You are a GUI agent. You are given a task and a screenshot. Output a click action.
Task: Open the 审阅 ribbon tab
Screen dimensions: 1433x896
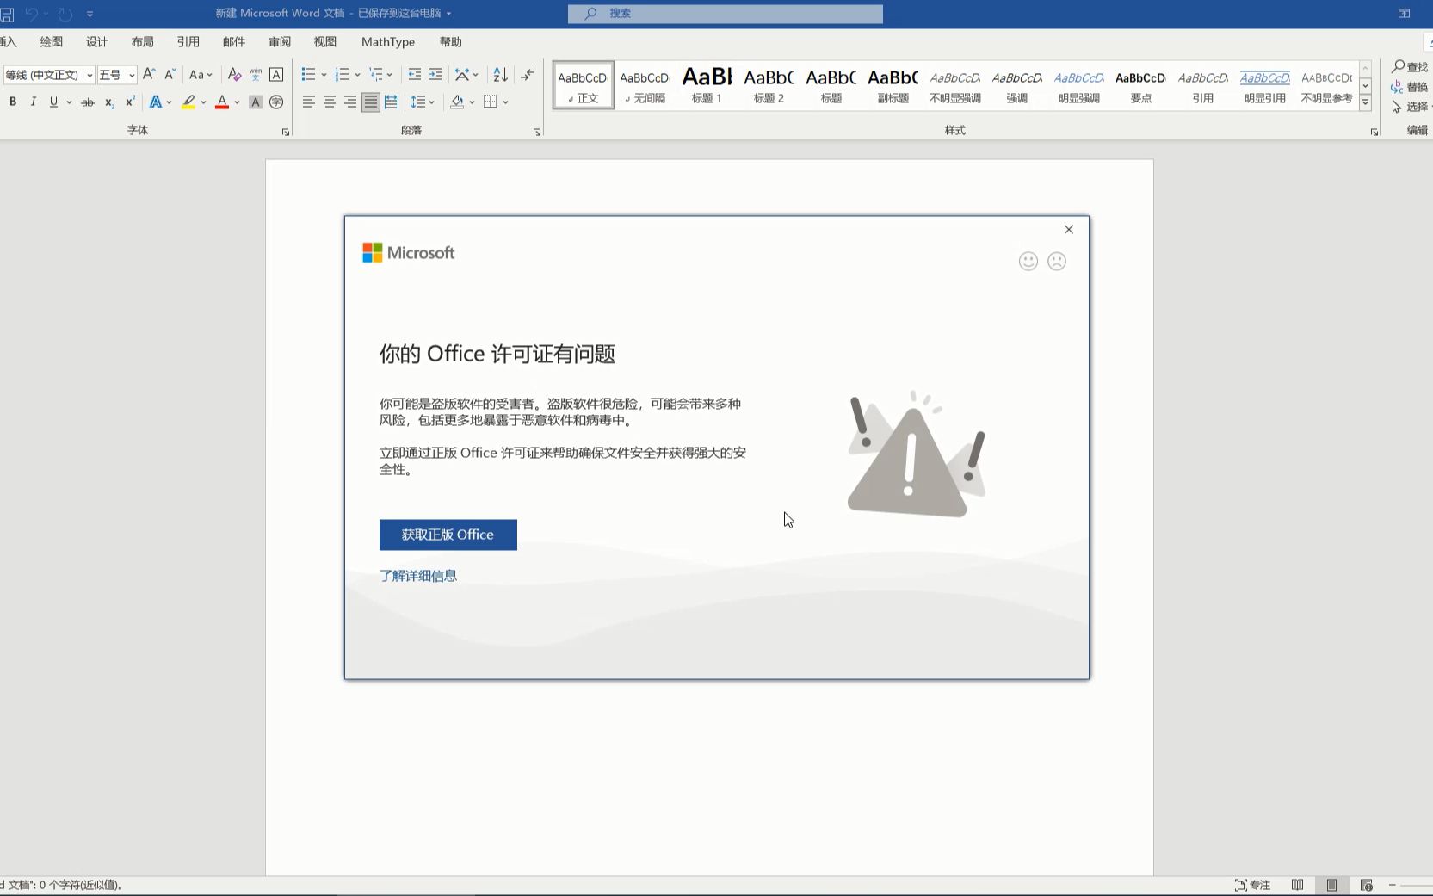pyautogui.click(x=280, y=42)
